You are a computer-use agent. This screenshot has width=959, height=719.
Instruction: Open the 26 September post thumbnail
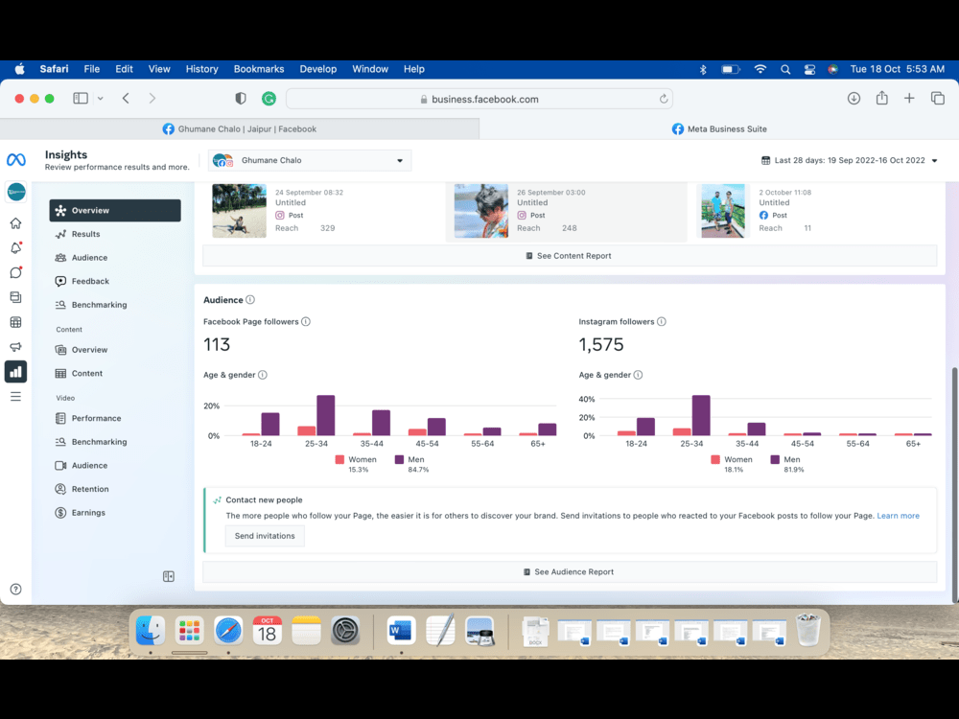tap(481, 210)
